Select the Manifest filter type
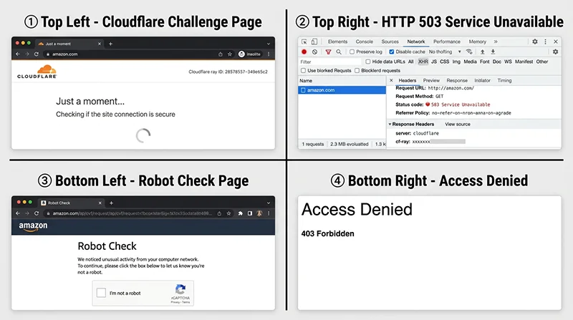Image resolution: width=573 pixels, height=320 pixels. coord(524,62)
